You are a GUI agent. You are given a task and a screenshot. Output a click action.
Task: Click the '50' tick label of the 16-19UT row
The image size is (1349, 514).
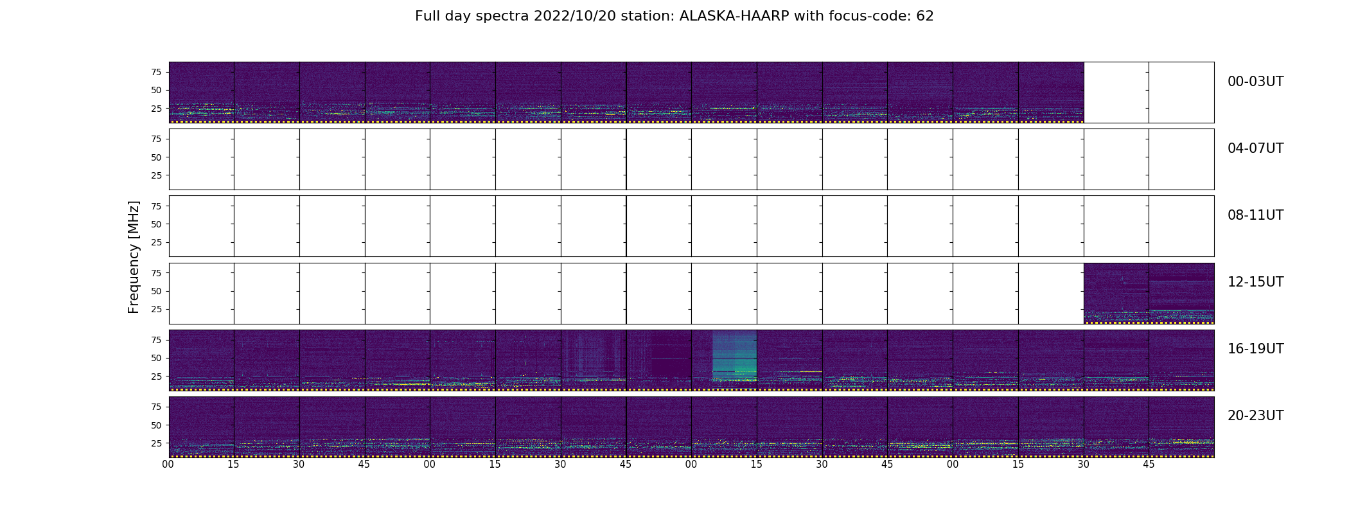click(156, 358)
